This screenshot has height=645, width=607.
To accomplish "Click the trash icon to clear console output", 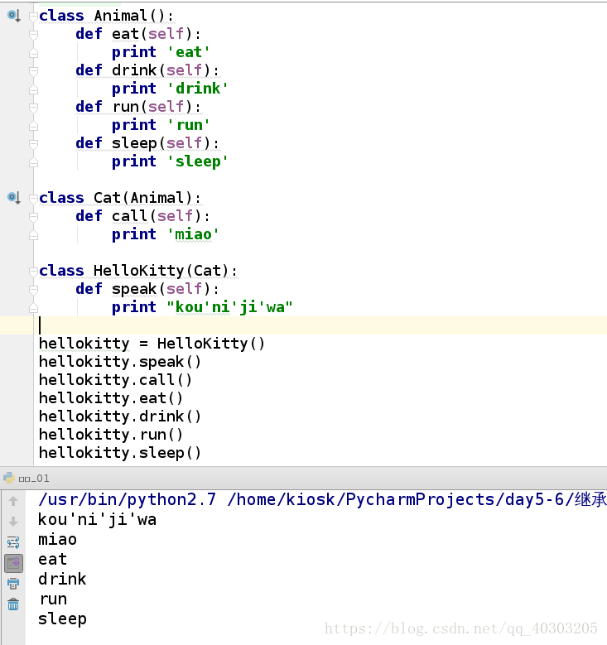I will pyautogui.click(x=13, y=604).
